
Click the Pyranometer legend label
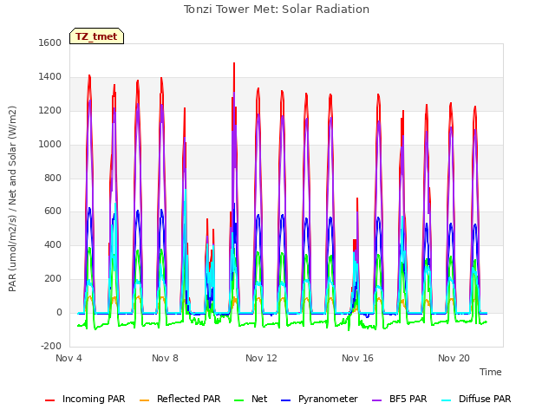pos(328,399)
